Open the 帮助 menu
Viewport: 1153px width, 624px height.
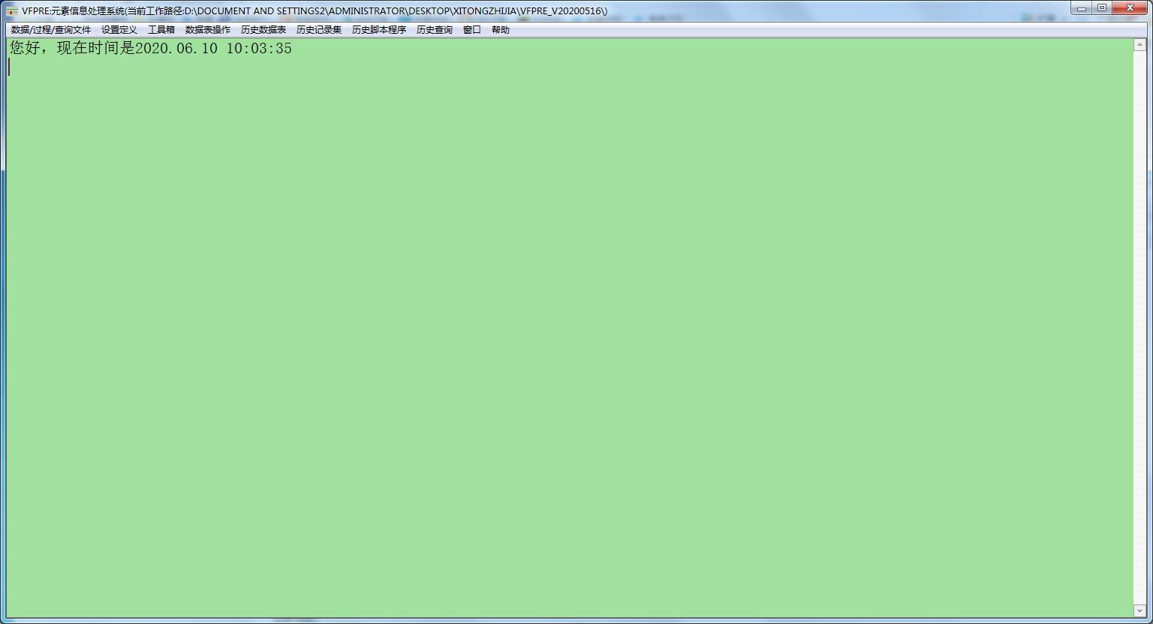(x=501, y=30)
